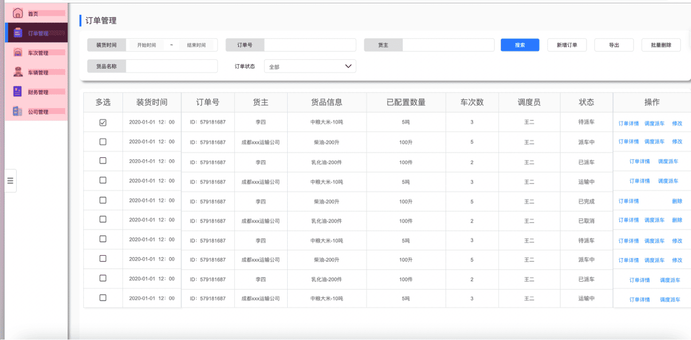Click the 财务管理 sidebar icon

click(18, 92)
